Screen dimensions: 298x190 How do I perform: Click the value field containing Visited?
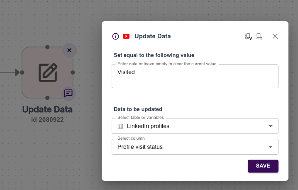[x=195, y=76]
